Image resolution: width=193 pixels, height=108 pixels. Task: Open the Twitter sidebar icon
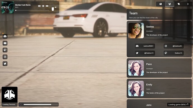click(x=5, y=64)
